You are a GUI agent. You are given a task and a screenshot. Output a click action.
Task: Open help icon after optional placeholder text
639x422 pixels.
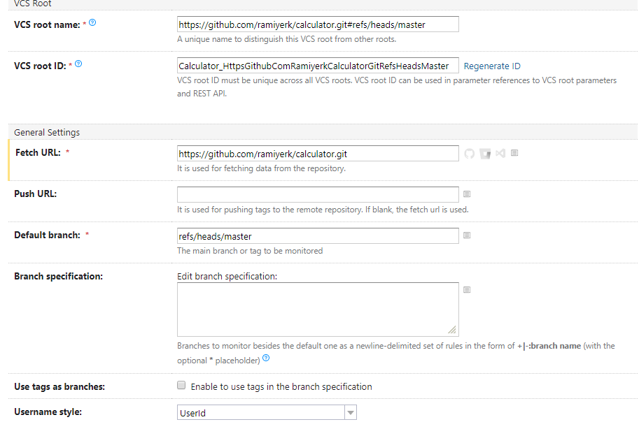point(266,359)
